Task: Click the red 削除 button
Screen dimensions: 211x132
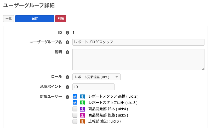Action: [x=60, y=19]
